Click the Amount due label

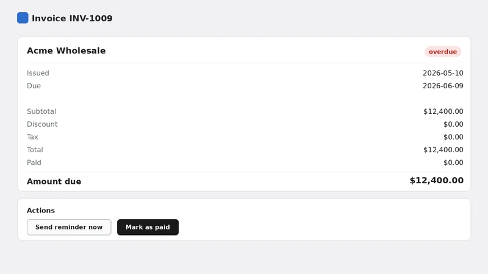(54, 181)
